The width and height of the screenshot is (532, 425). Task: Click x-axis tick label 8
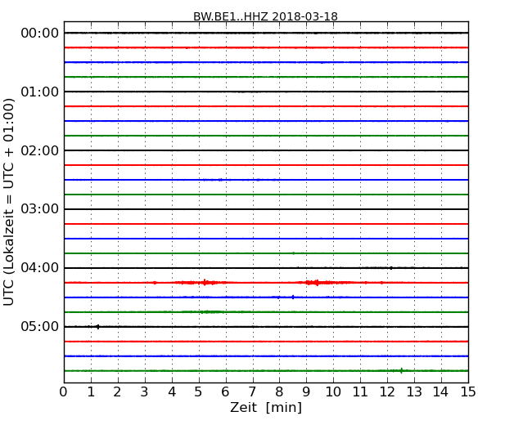279,392
